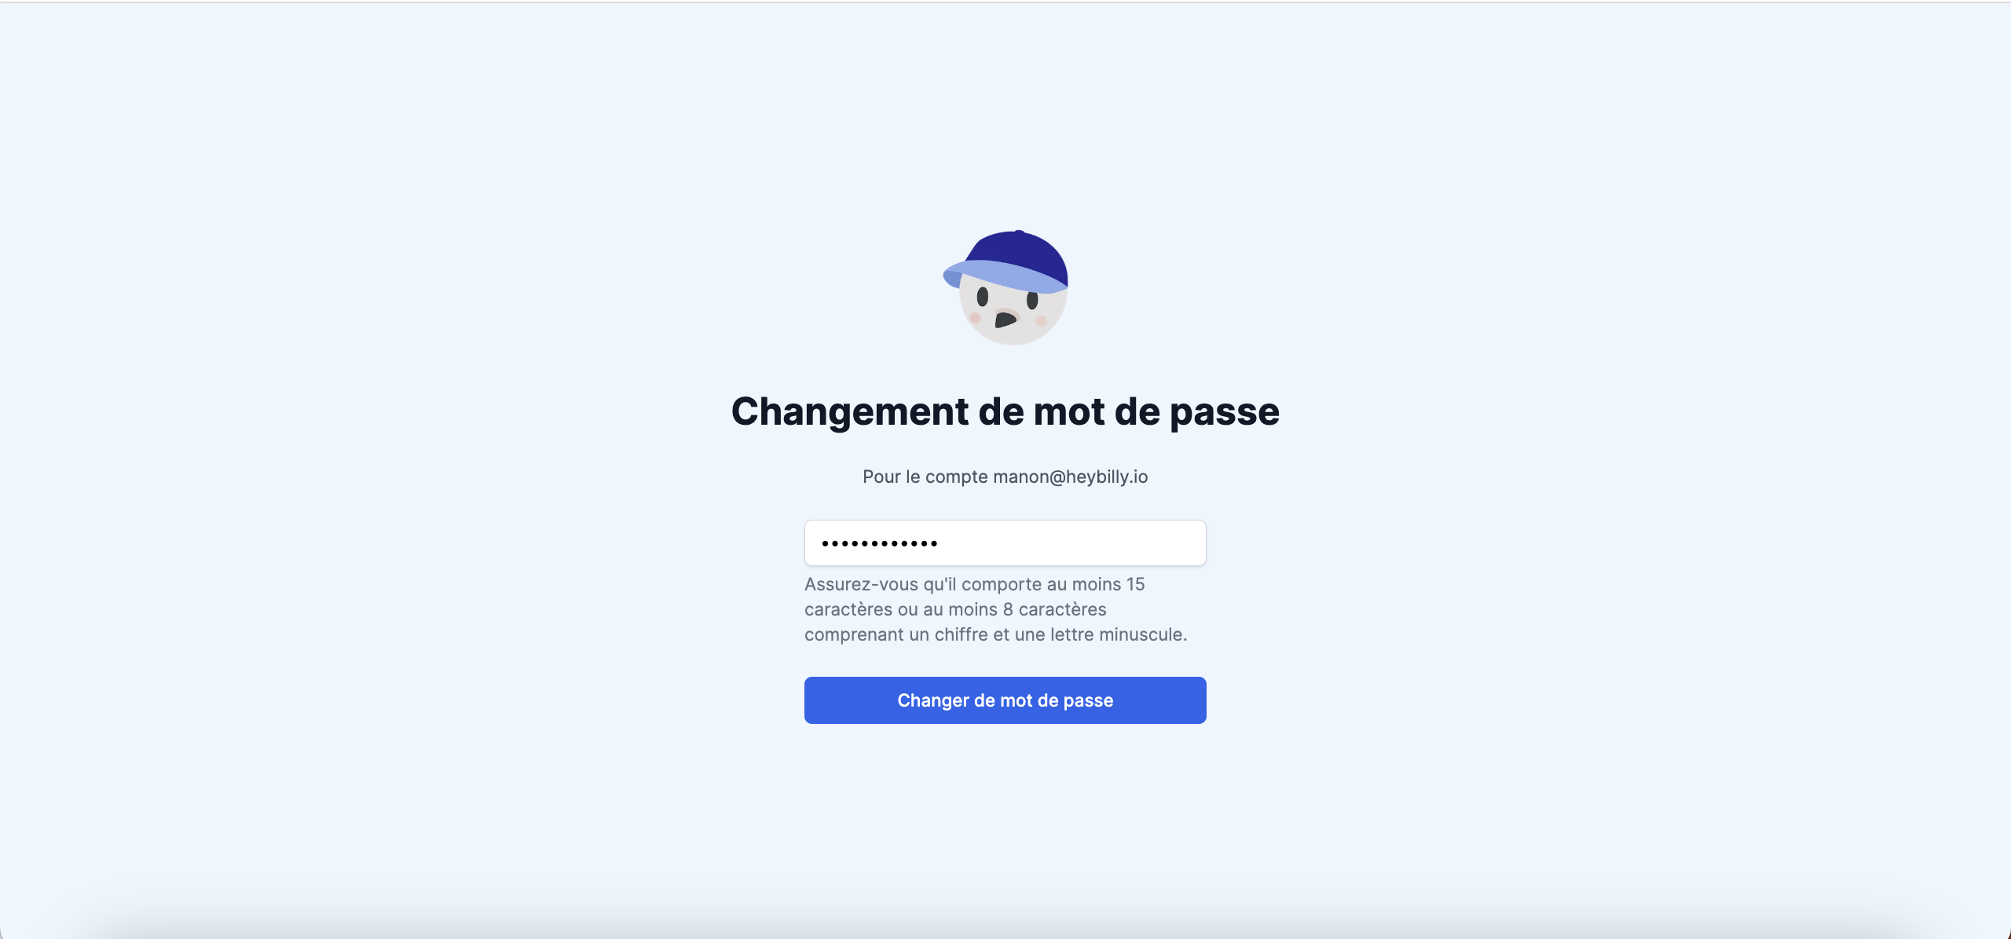Select the manon@heybilly.io email address
This screenshot has width=2011, height=939.
point(1070,477)
